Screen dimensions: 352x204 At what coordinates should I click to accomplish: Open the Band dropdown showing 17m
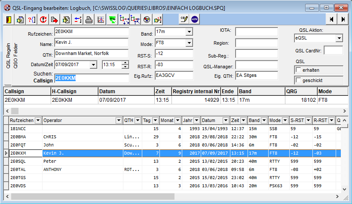click(189, 32)
